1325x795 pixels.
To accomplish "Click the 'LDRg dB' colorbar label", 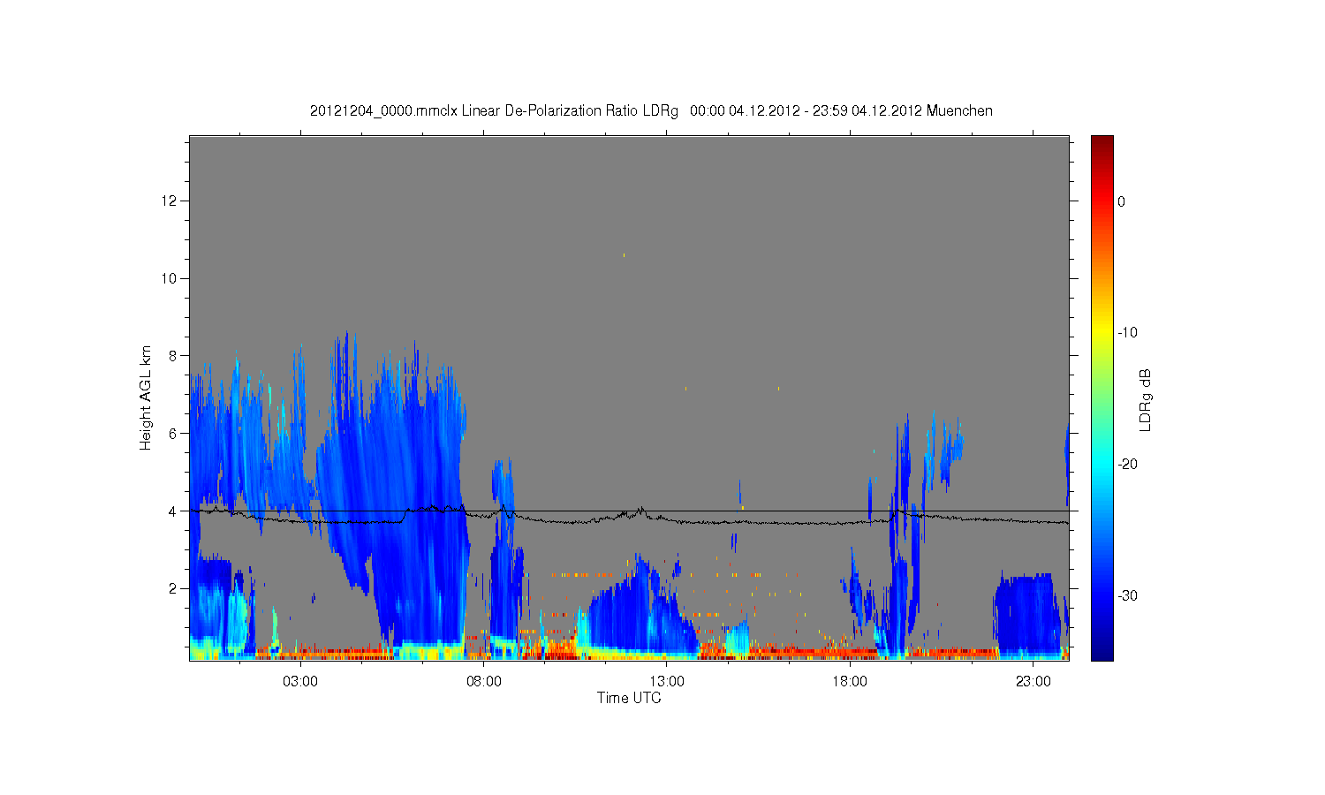I will pos(1146,399).
